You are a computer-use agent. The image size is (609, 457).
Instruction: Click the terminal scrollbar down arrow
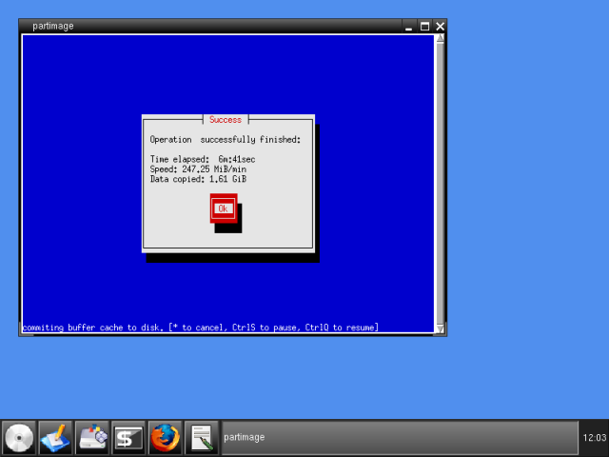click(440, 328)
